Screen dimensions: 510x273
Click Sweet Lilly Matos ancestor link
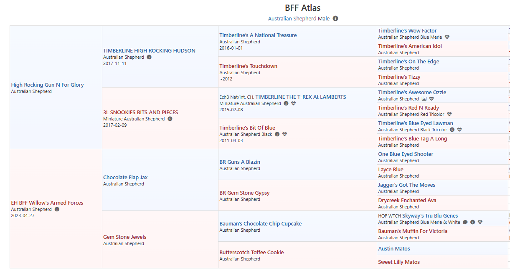(x=398, y=262)
